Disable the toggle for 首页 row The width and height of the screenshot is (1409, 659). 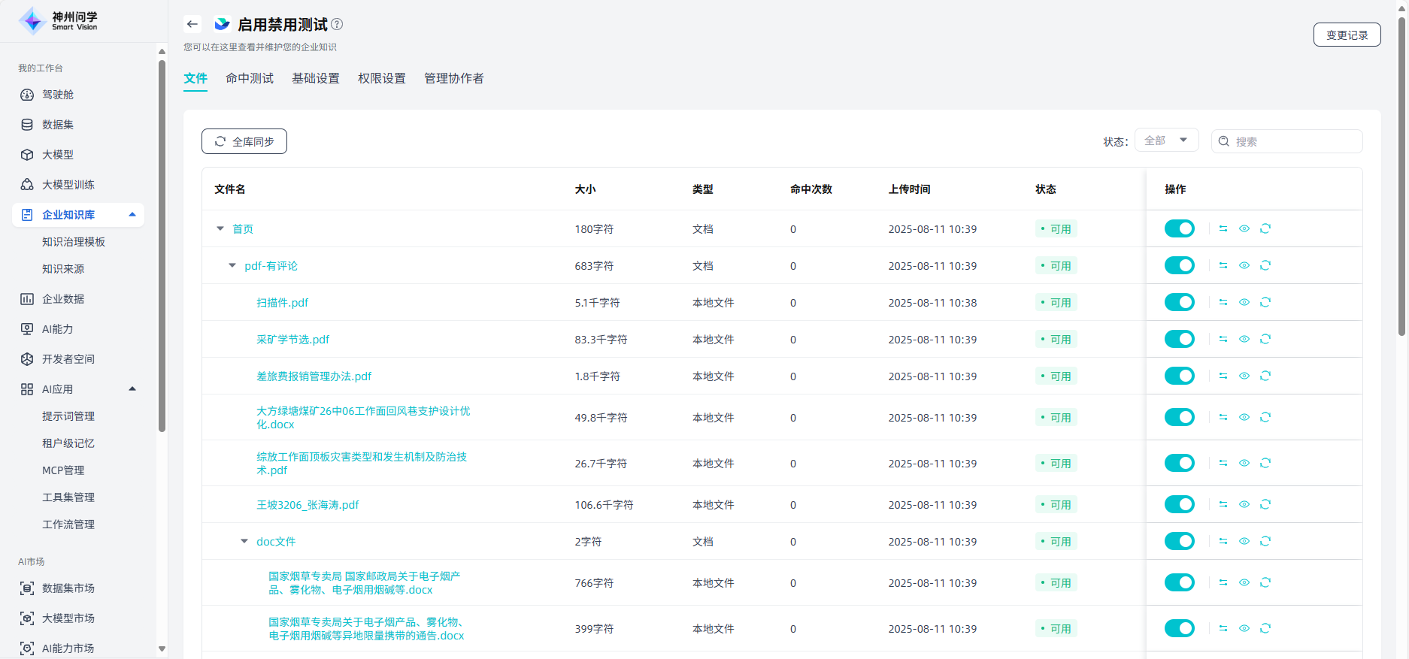click(1179, 228)
